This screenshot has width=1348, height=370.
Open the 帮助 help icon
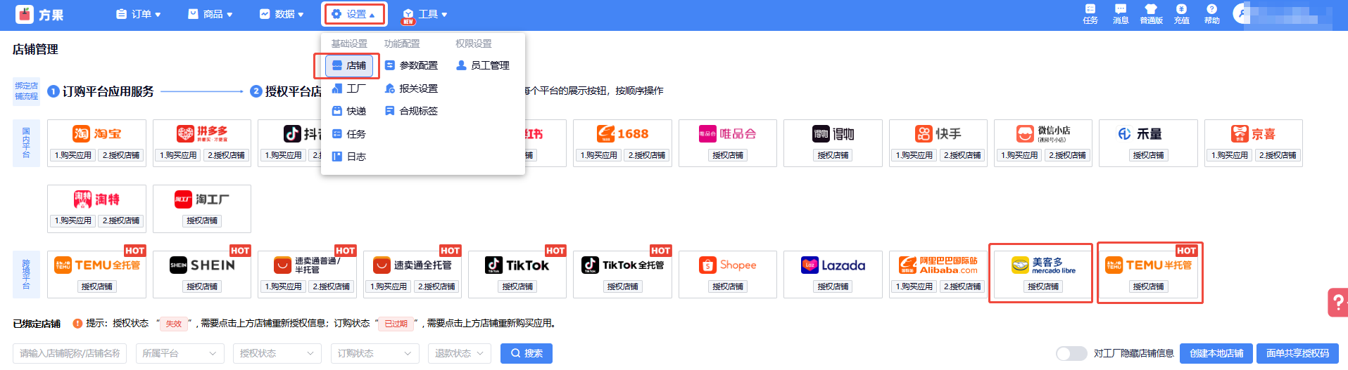tap(1211, 13)
